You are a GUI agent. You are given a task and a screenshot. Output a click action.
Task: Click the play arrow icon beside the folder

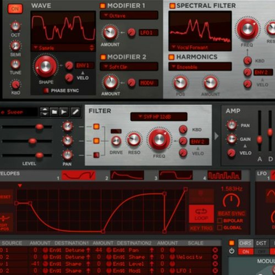[x=64, y=112]
